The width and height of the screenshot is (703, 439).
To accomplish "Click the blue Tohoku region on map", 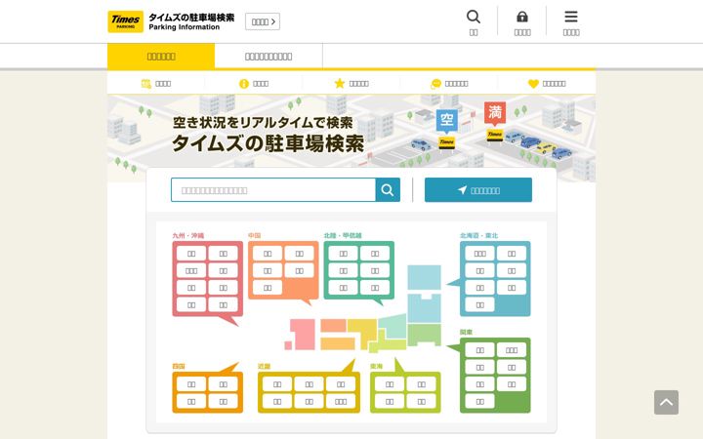I will (424, 308).
